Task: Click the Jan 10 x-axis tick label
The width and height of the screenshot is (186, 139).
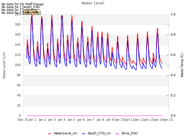Action: [x=120, y=120]
